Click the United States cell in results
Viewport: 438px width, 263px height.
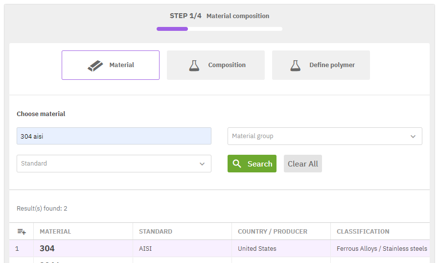(257, 248)
